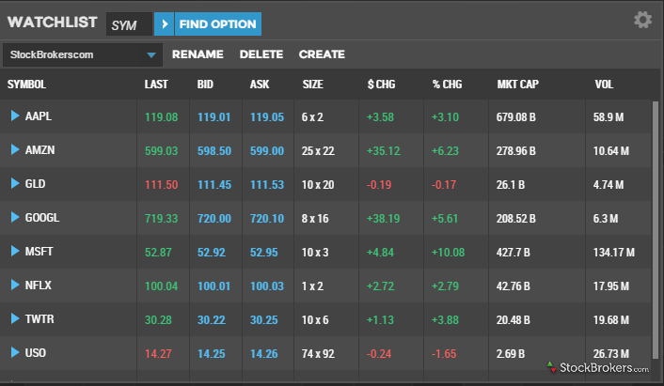
Task: Click USO bid price 14.25
Action: [x=212, y=354]
